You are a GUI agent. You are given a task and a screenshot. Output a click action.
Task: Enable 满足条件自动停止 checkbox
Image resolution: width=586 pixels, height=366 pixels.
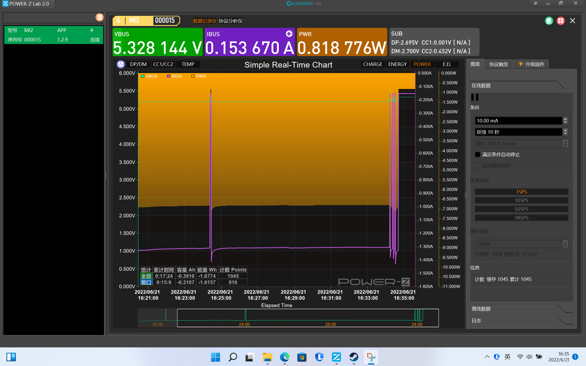coord(478,155)
